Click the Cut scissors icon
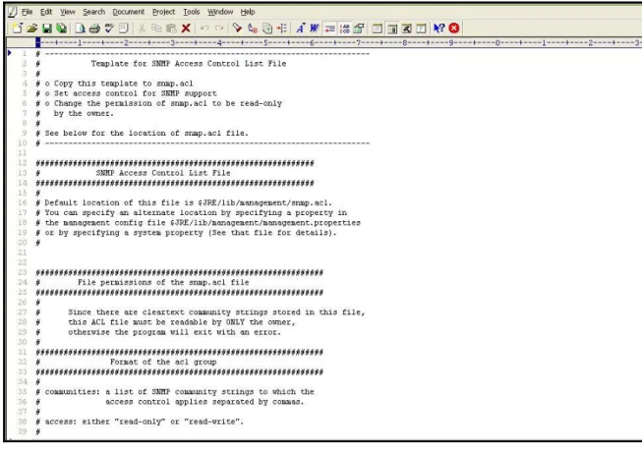This screenshot has width=642, height=451. tap(142, 28)
